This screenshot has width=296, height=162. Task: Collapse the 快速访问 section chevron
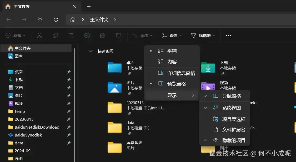pos(91,51)
